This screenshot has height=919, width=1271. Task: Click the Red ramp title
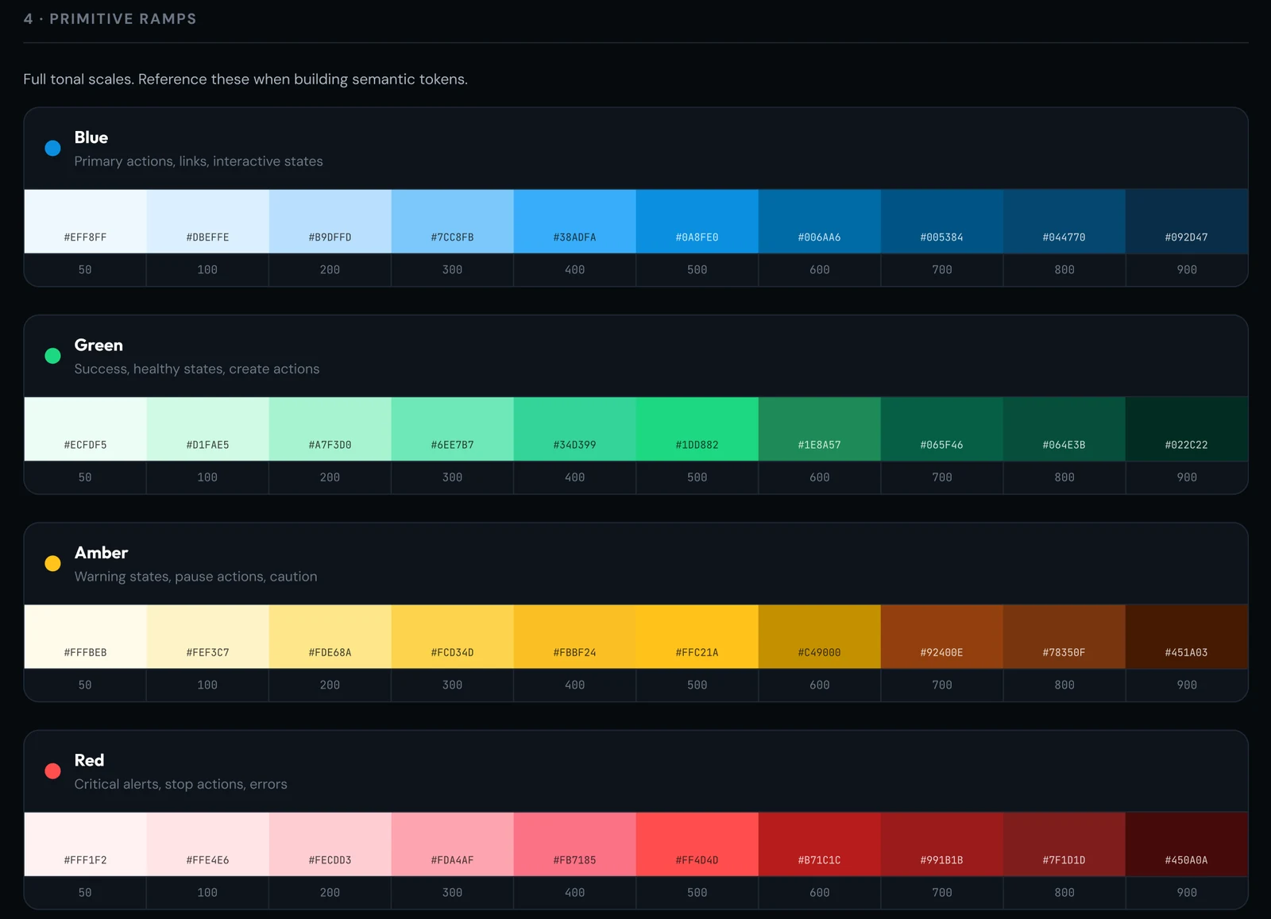89,760
